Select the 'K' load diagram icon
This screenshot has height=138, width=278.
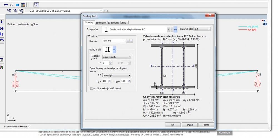[14, 11]
